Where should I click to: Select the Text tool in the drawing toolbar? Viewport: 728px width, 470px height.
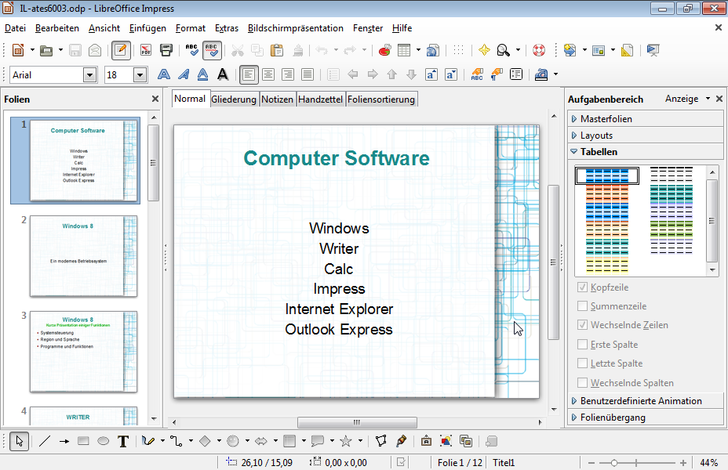tap(122, 440)
